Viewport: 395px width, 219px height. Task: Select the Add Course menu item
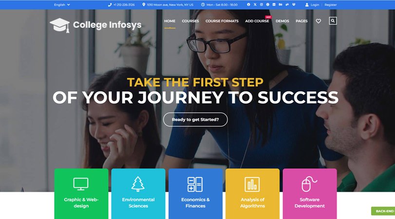point(257,21)
